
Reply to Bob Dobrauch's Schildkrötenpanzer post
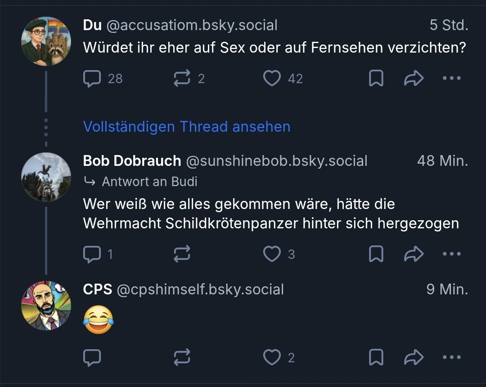tap(92, 254)
